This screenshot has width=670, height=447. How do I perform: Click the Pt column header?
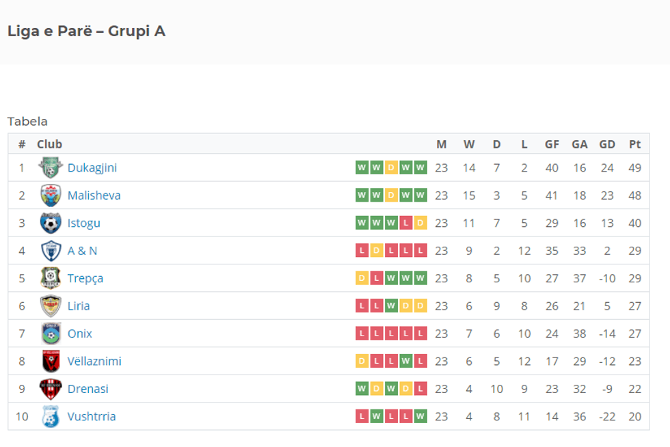point(635,144)
